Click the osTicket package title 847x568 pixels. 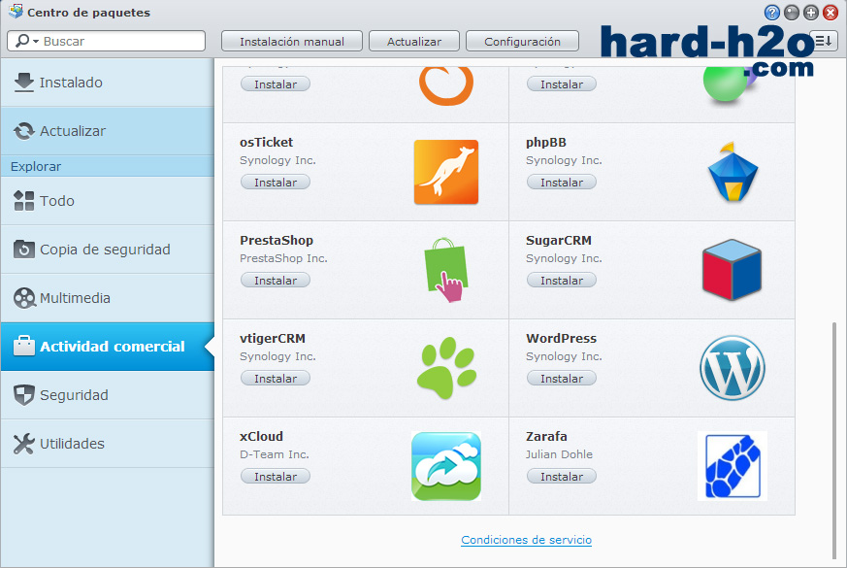click(x=266, y=142)
